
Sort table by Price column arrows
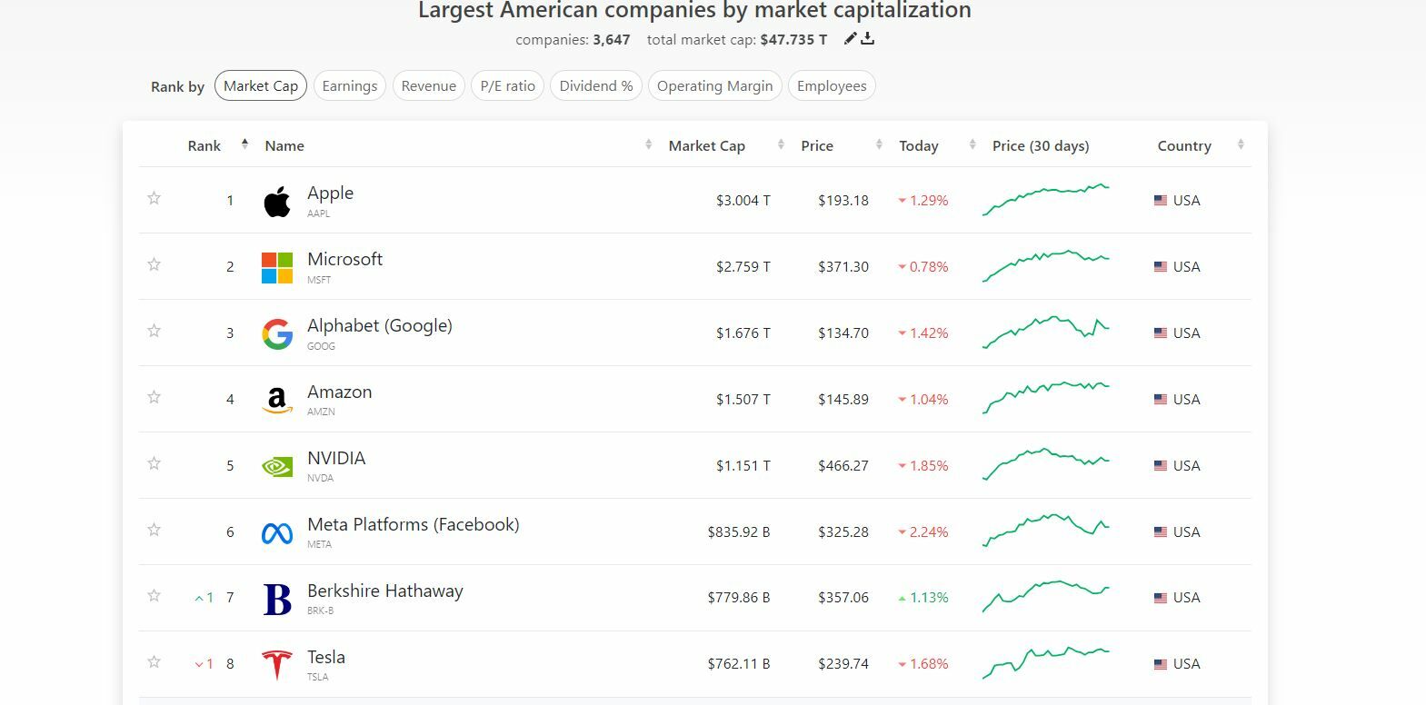(879, 145)
